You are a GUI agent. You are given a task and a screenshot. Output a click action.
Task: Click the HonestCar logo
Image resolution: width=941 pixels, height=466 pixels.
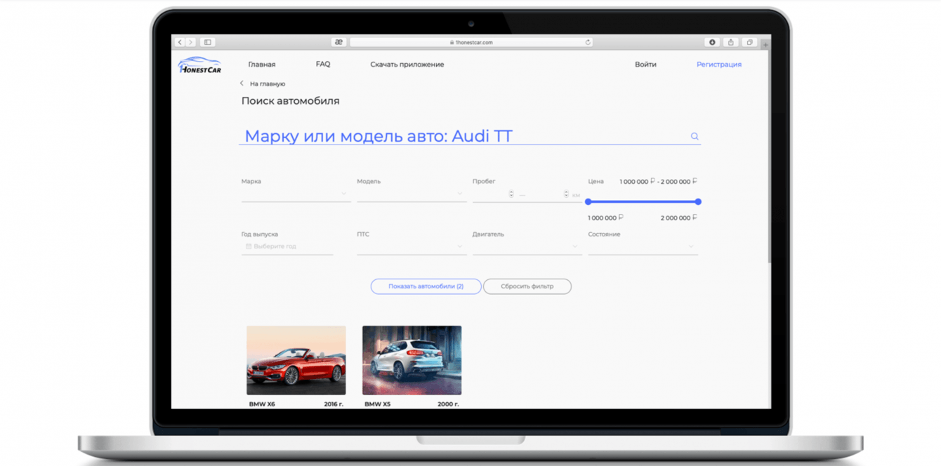click(x=200, y=65)
